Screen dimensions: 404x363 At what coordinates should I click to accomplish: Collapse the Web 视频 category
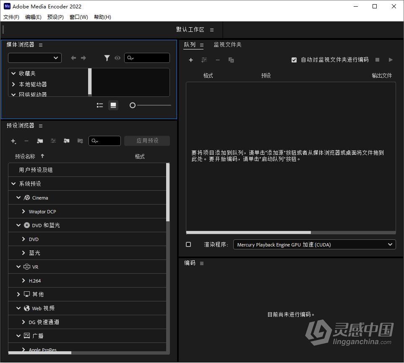(x=18, y=308)
